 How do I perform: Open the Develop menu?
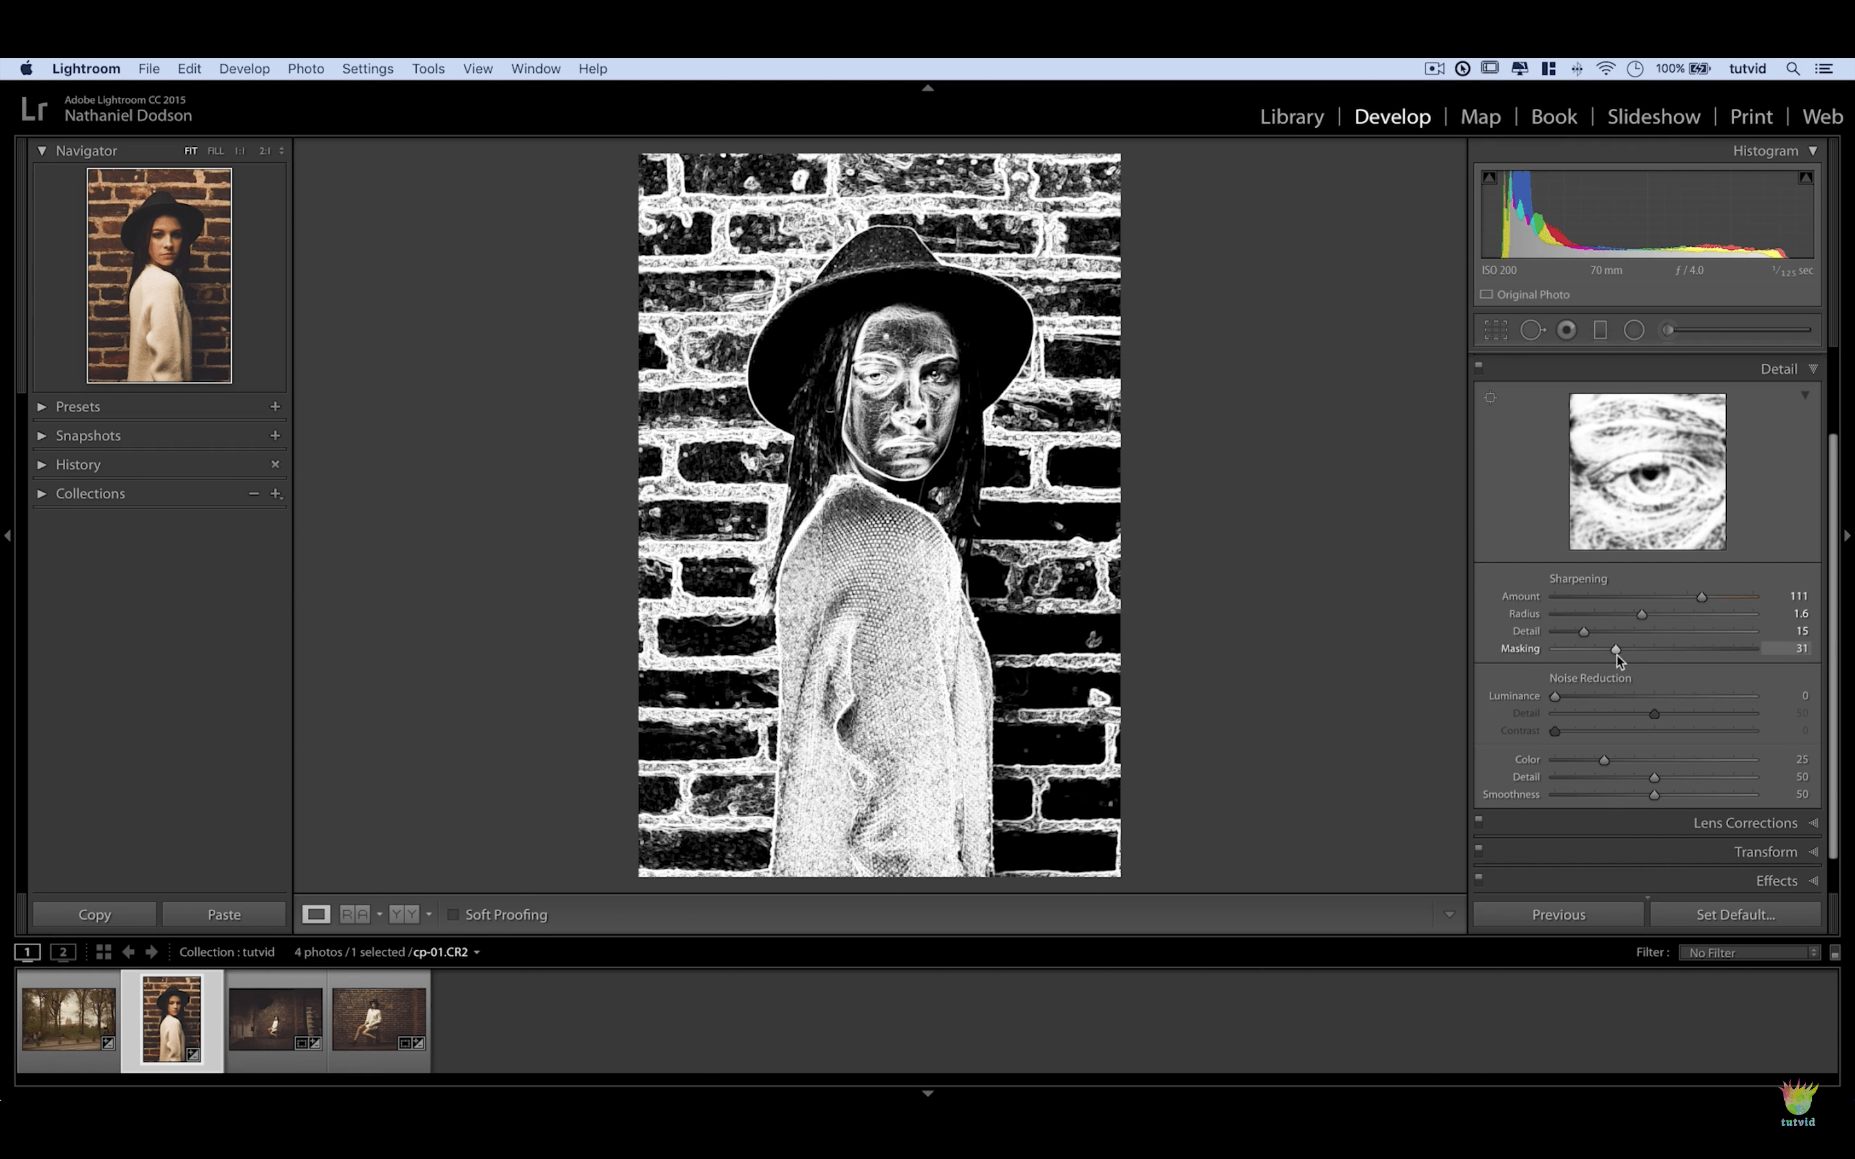click(245, 69)
